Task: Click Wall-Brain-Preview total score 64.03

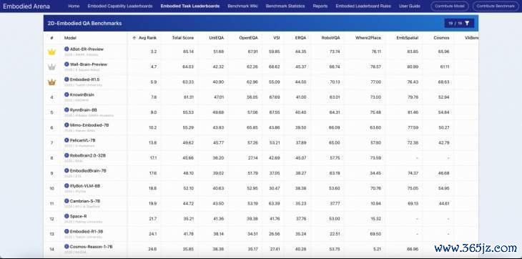Action: [189, 67]
